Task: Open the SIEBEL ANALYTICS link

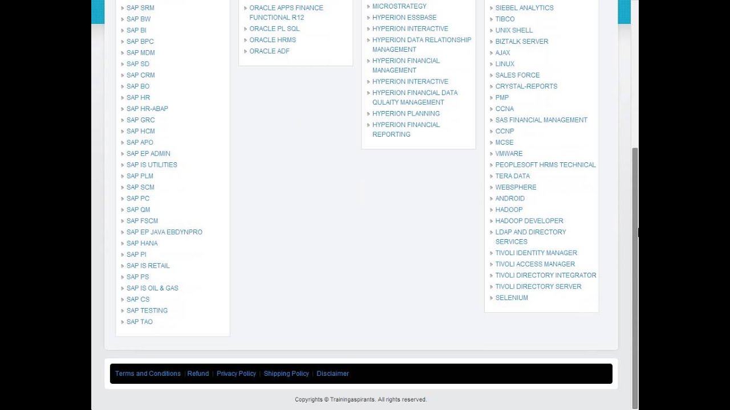Action: pyautogui.click(x=524, y=8)
